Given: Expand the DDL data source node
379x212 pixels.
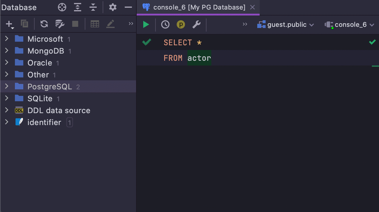Looking at the screenshot, I should [7, 110].
